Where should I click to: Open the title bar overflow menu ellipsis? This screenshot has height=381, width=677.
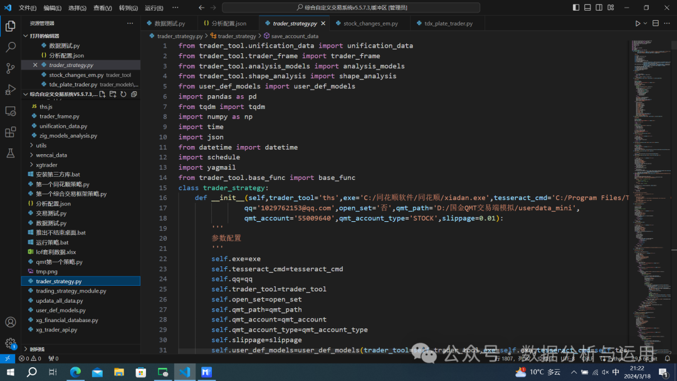[x=176, y=8]
